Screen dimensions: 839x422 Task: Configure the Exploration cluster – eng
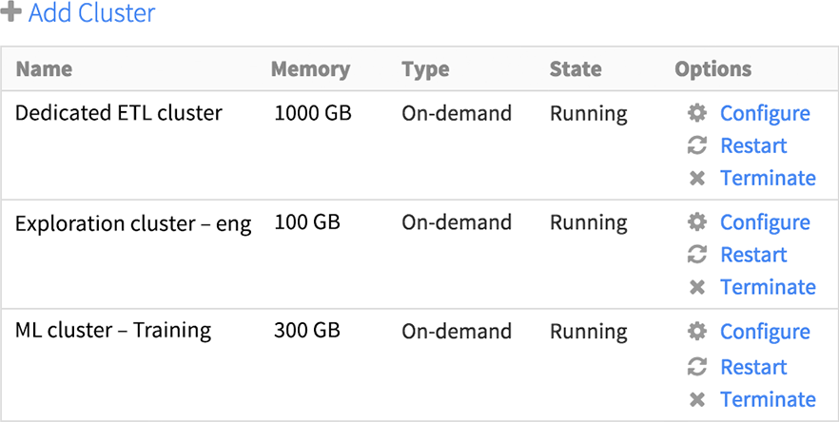tap(765, 222)
